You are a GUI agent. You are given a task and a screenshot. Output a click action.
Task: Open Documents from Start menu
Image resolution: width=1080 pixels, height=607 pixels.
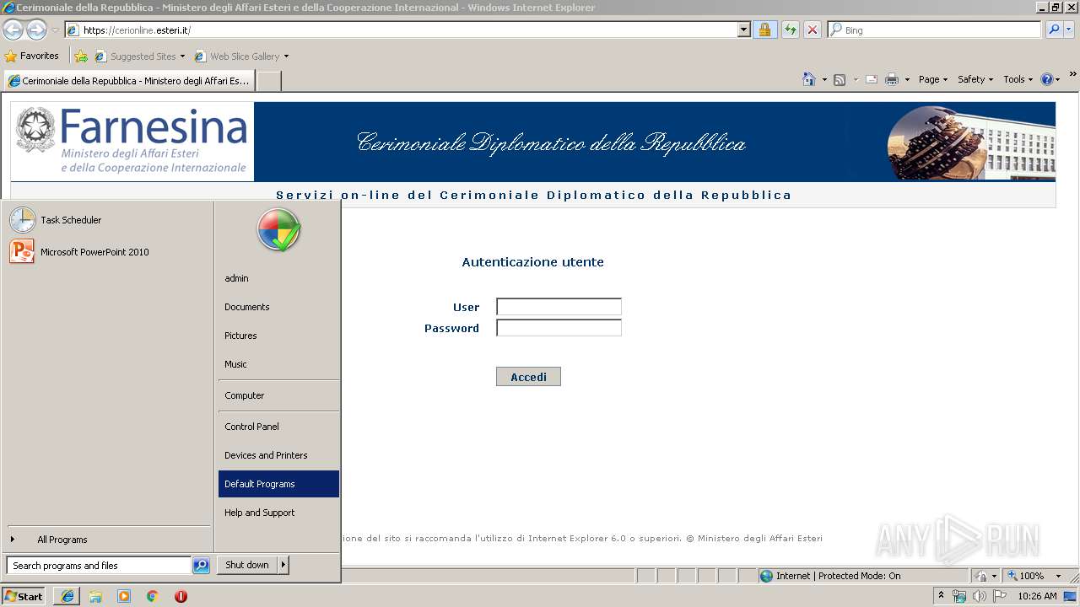(x=278, y=307)
